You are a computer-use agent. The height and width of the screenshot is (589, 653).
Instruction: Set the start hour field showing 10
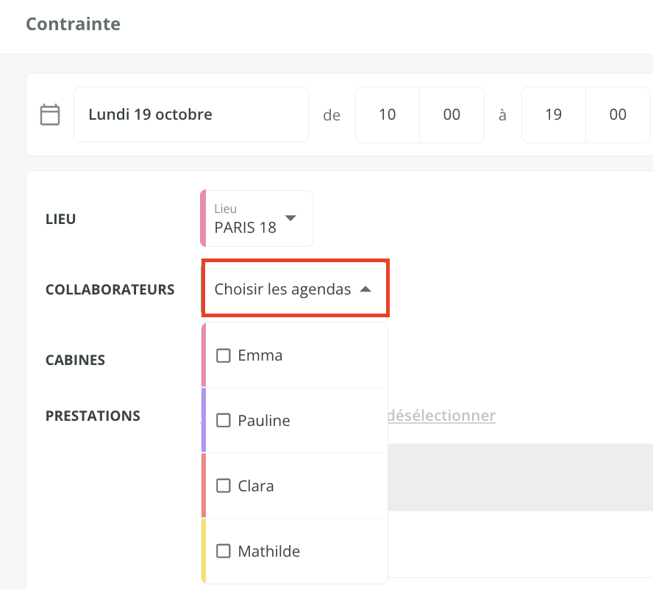[x=388, y=115]
